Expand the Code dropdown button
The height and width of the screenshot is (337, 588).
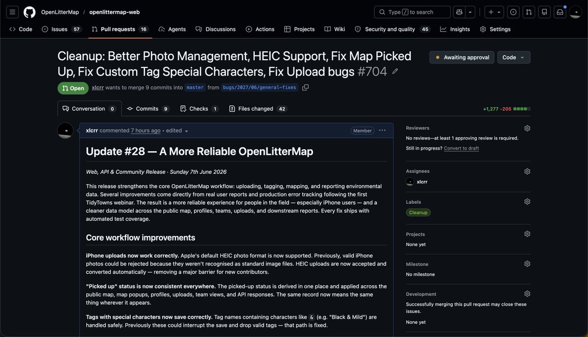[514, 57]
